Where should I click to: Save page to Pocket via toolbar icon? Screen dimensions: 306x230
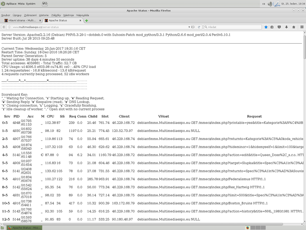coord(279,27)
